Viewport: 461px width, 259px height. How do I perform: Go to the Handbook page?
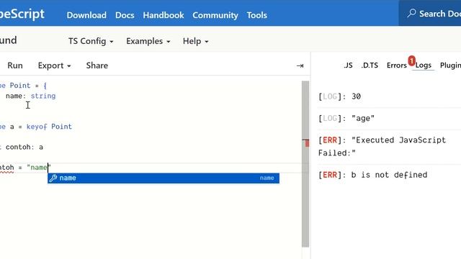[x=164, y=15]
